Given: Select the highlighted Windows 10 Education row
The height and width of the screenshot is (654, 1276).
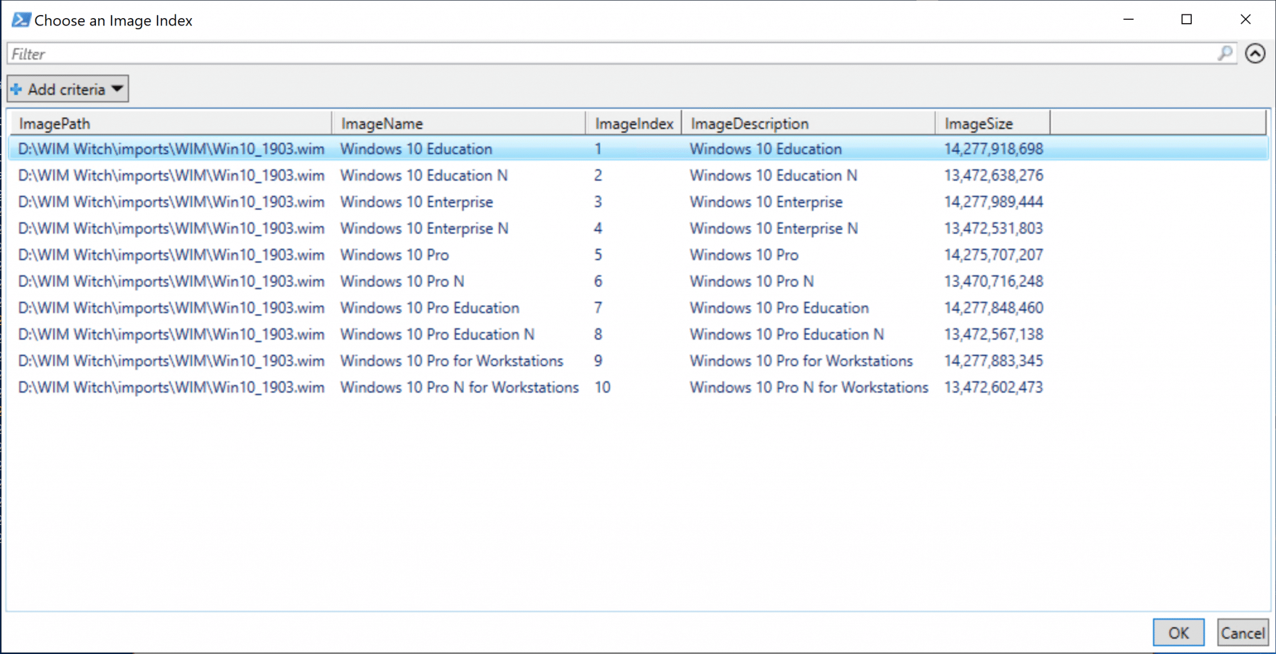Looking at the screenshot, I should tap(416, 149).
